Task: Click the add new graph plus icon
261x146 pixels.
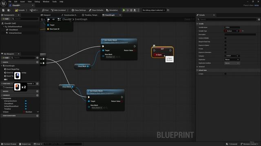Action: 37,62
